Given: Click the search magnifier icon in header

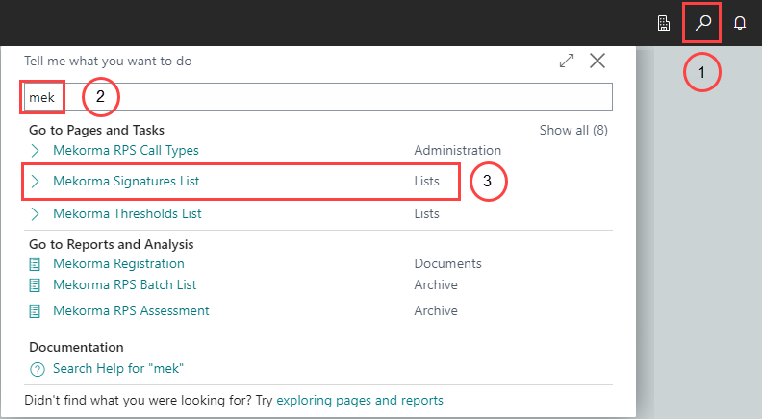Looking at the screenshot, I should 702,23.
